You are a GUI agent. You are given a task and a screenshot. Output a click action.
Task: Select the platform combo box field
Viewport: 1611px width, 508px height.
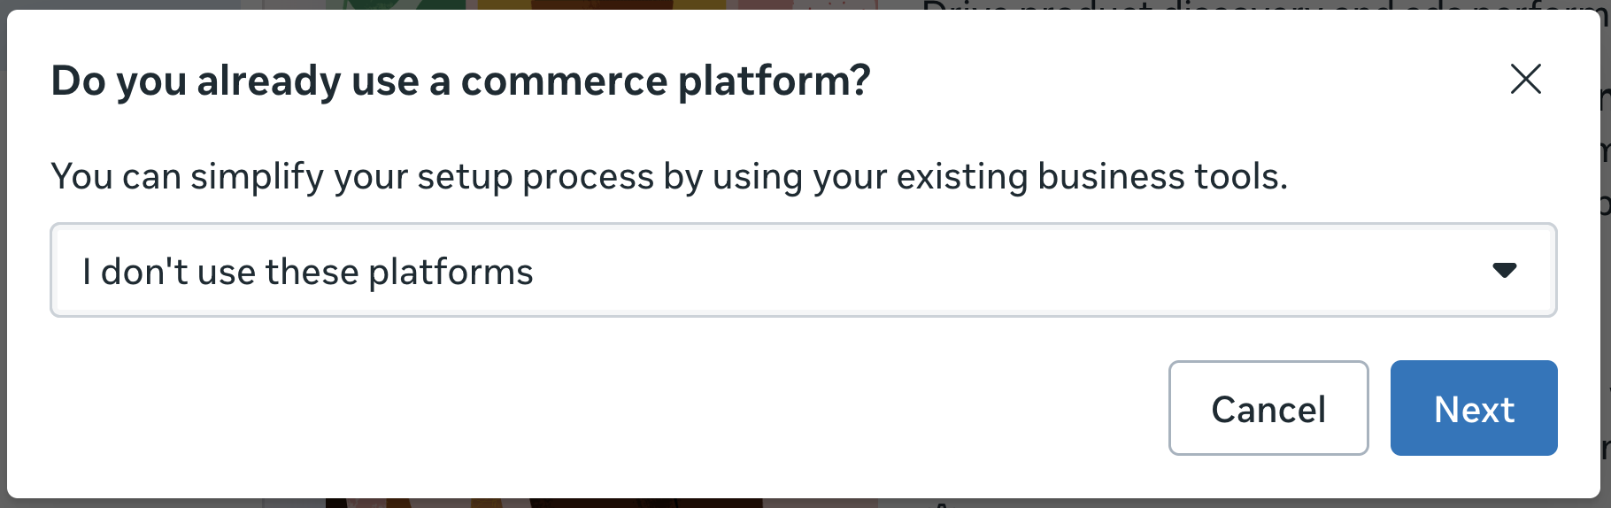[x=802, y=270]
